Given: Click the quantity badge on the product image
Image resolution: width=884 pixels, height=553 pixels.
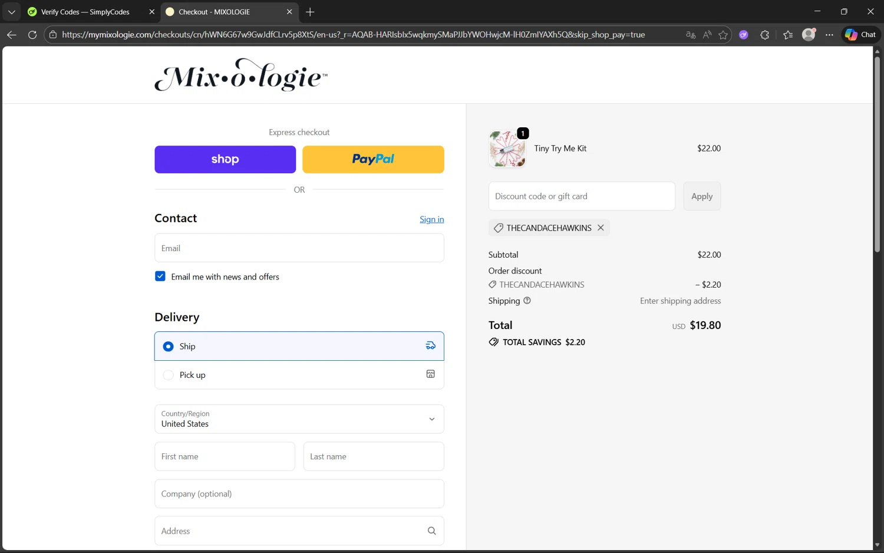Looking at the screenshot, I should tap(523, 133).
